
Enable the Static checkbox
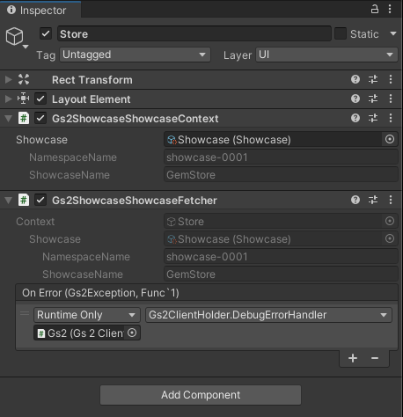[x=341, y=33]
